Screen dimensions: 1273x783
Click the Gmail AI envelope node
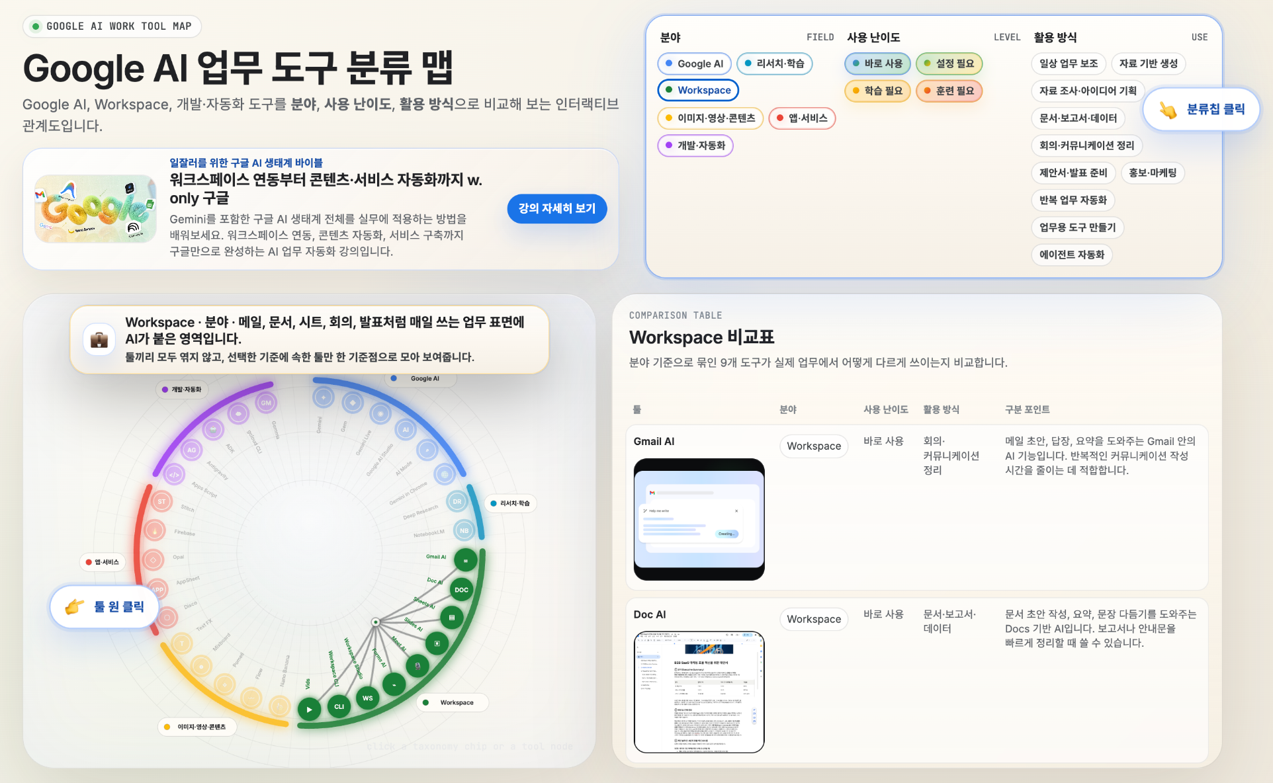tap(466, 560)
